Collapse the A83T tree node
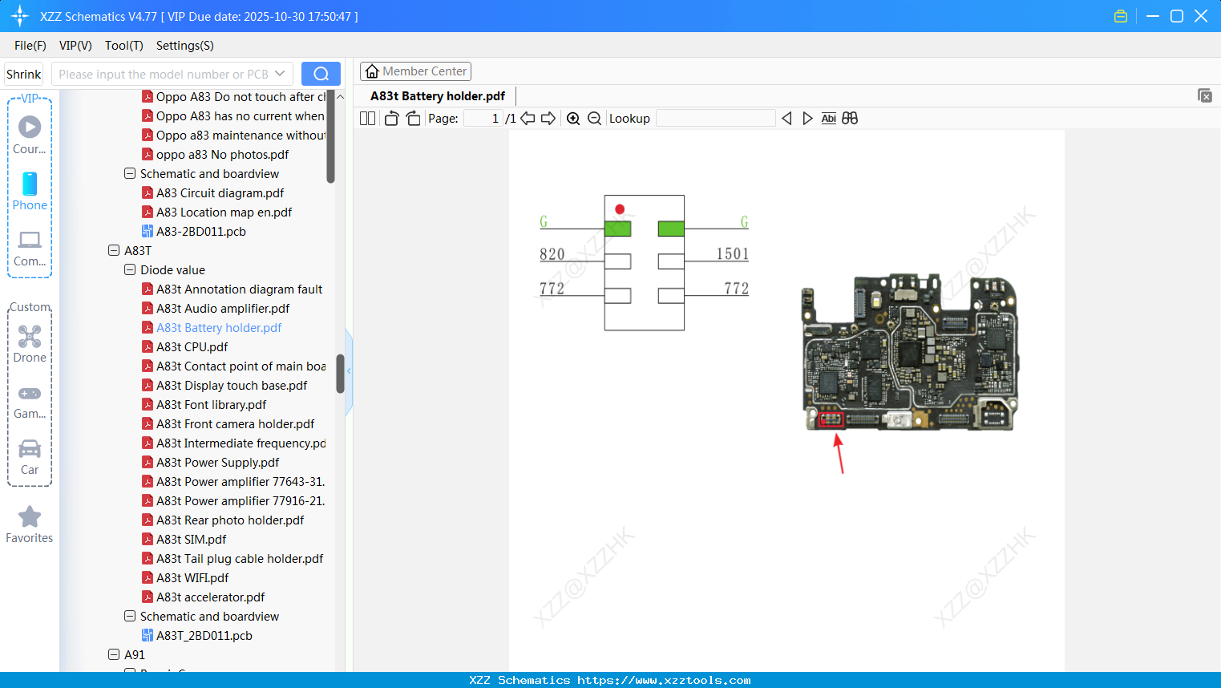The height and width of the screenshot is (688, 1221). pyautogui.click(x=114, y=250)
